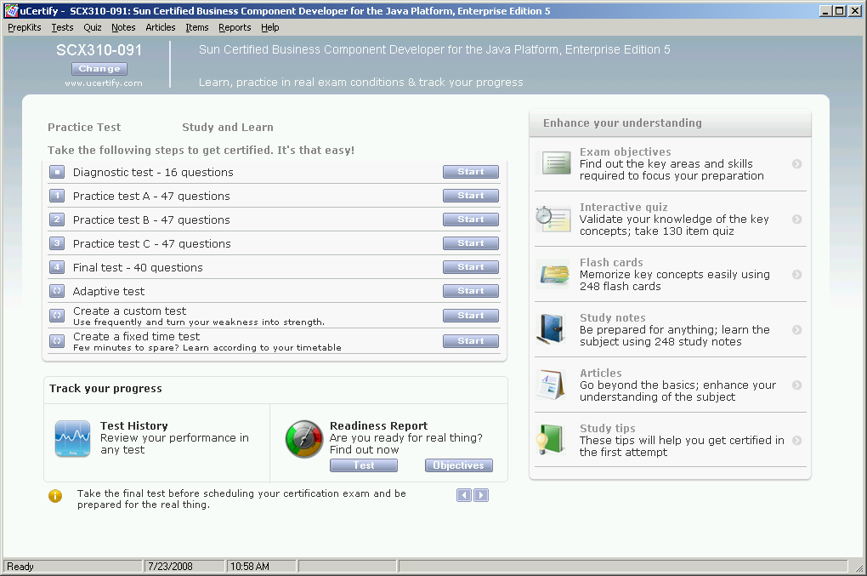Open the PrepKits menu

click(25, 27)
